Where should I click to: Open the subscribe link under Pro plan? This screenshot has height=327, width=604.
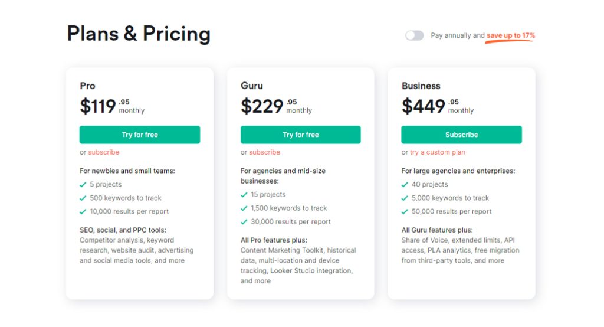coord(104,152)
